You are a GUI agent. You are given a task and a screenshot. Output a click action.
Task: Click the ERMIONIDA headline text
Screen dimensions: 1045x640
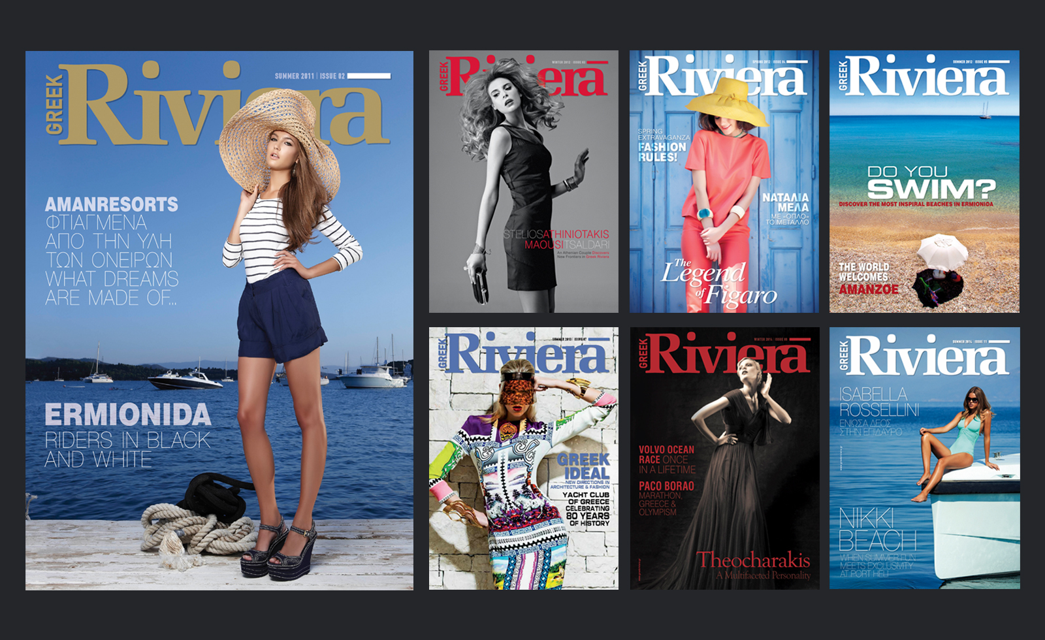pos(127,415)
